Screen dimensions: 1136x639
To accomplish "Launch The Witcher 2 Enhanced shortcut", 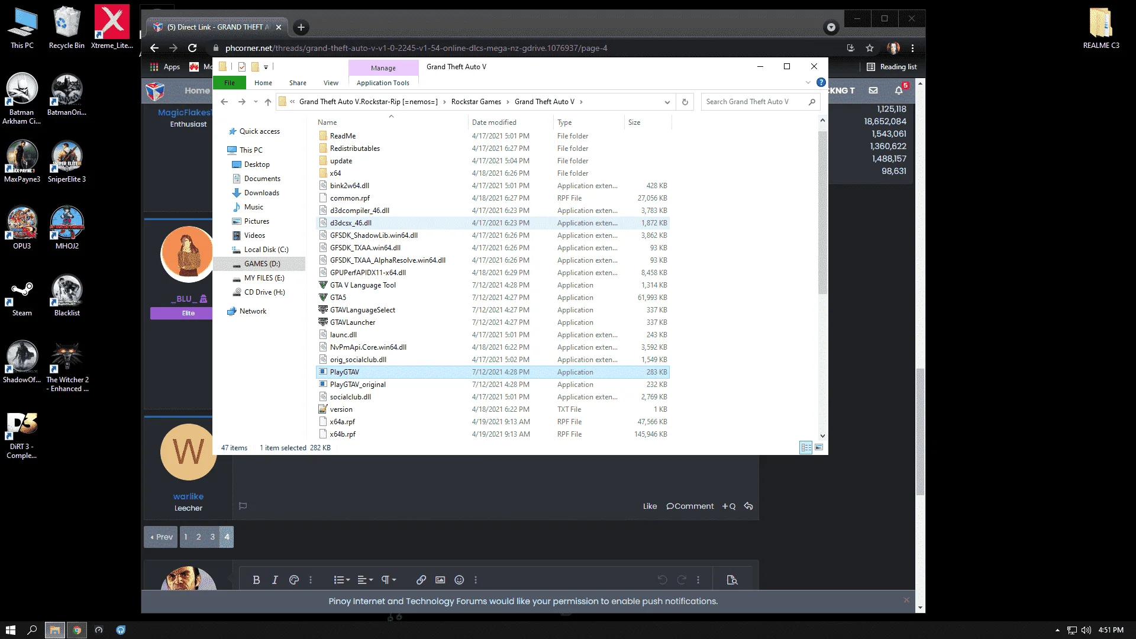I will (67, 366).
